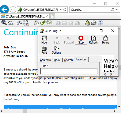Click document horizontal scroll left arrow
The image size is (121, 114).
[1, 111]
